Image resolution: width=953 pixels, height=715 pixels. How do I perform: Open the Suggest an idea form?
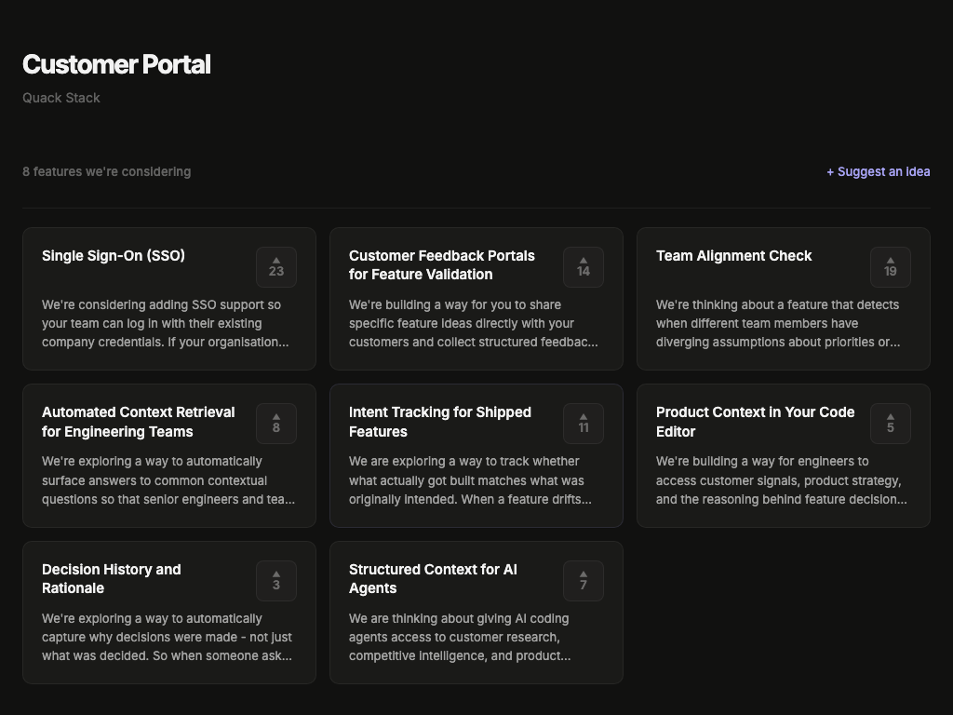(x=878, y=171)
